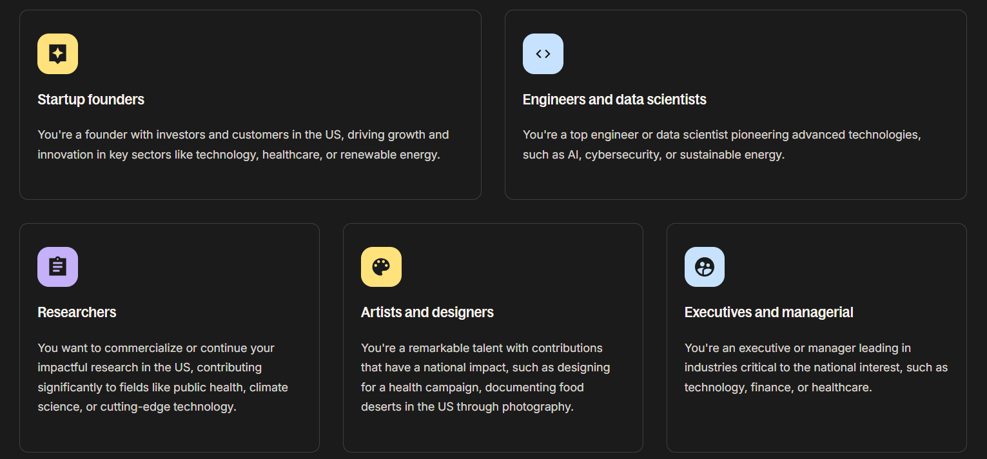This screenshot has width=987, height=459.
Task: Open the Engineers and data scientists heading
Action: 614,99
